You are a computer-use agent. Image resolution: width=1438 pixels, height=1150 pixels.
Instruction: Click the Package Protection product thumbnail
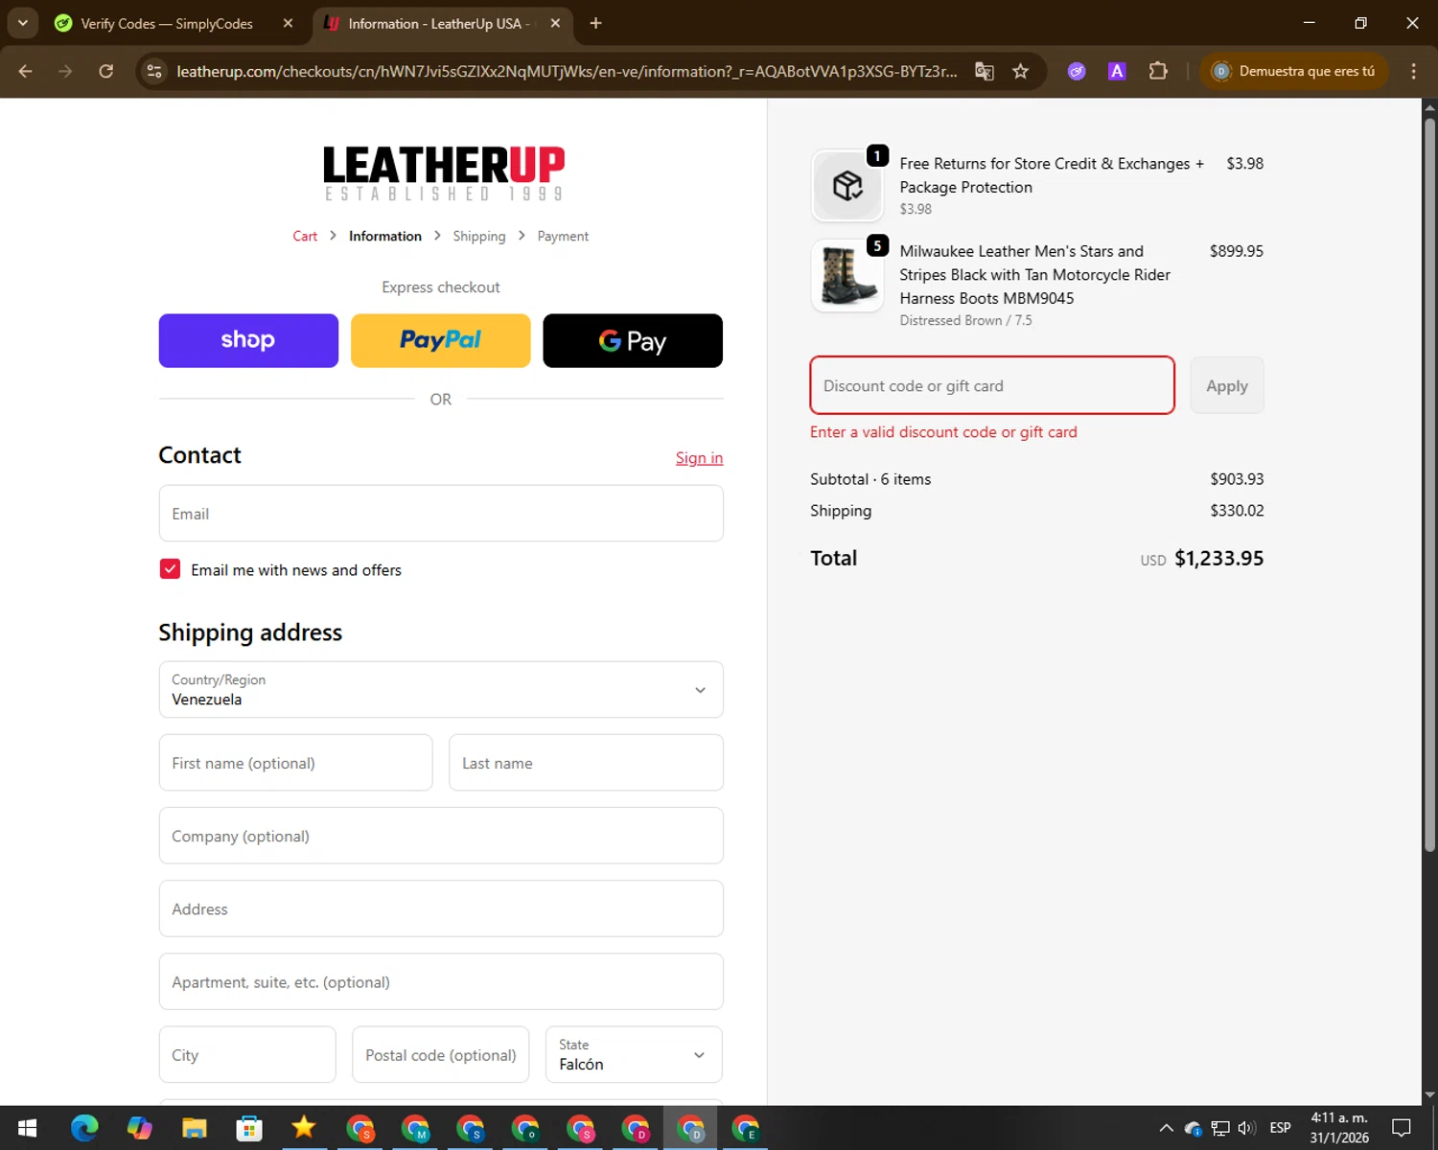(x=847, y=185)
